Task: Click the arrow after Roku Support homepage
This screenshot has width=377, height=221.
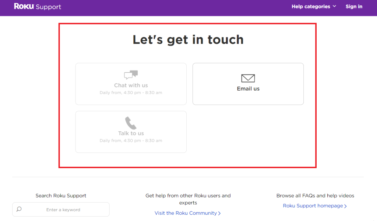Action: point(345,206)
